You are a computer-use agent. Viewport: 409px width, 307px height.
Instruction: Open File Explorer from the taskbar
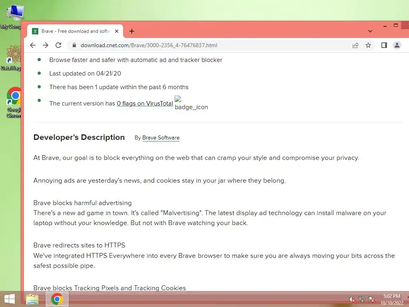(x=32, y=299)
